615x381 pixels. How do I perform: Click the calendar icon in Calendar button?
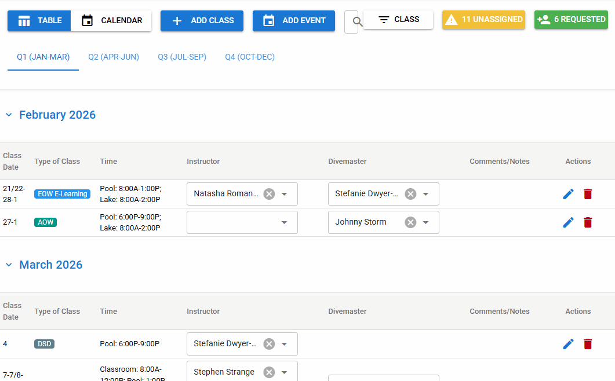pos(87,20)
